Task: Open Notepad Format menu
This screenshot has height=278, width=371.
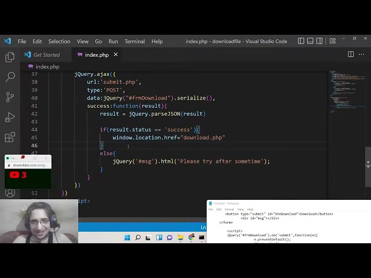Action: (x=230, y=210)
